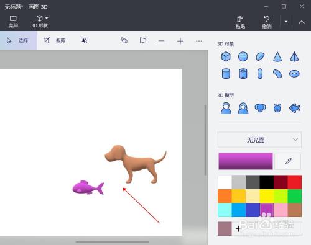Add a custom color with plus

(238, 229)
